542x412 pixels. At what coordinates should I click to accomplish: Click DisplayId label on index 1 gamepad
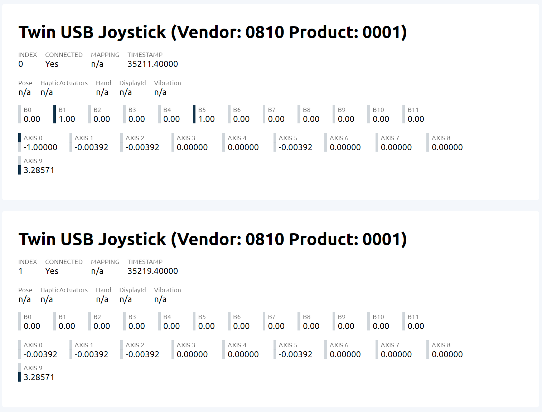132,290
